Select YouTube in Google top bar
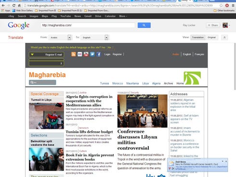Image resolution: width=236 pixels, height=177 pixels. [66, 16]
